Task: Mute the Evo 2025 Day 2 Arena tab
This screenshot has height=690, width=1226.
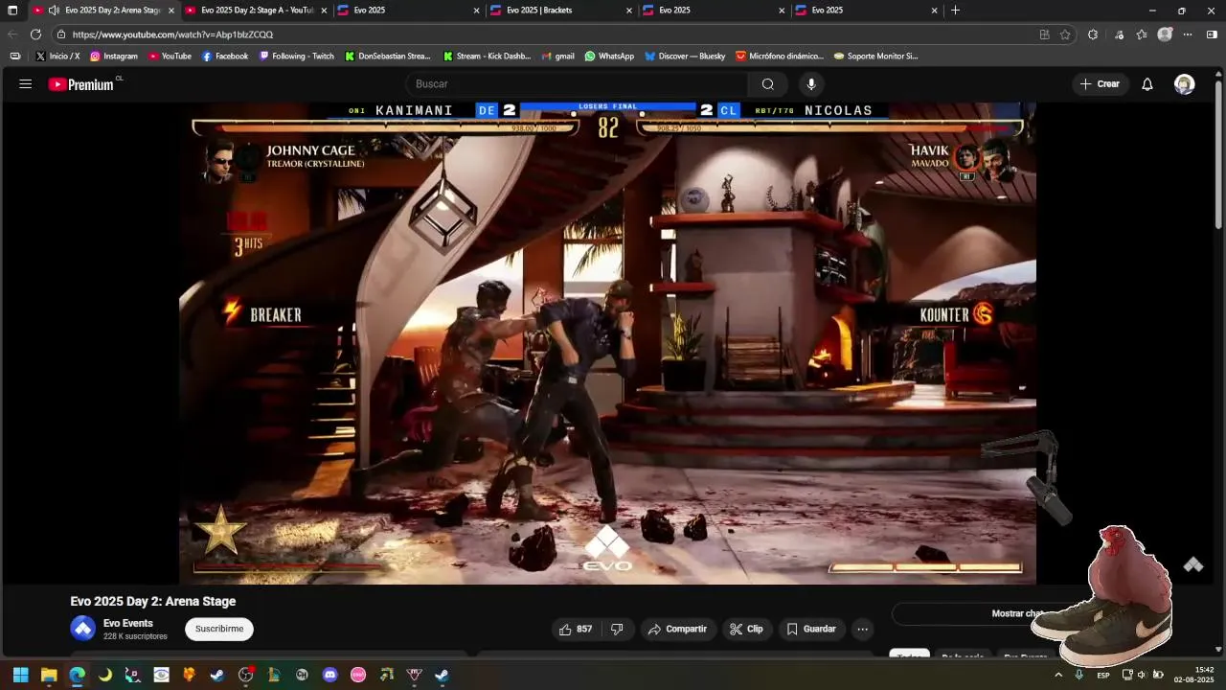Action: (54, 11)
